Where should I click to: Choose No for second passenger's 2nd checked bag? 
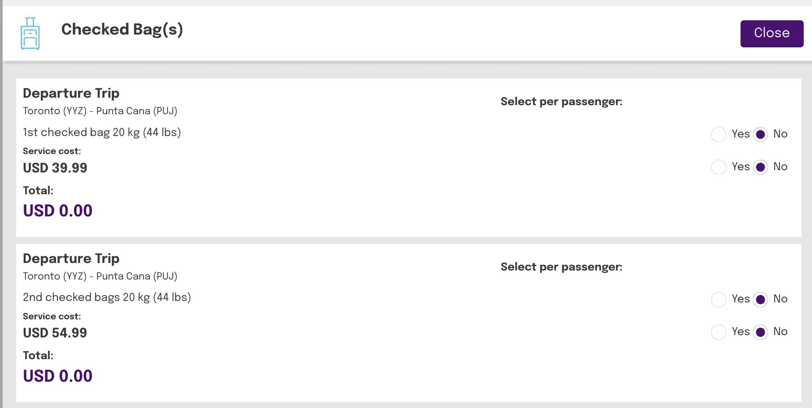click(760, 332)
